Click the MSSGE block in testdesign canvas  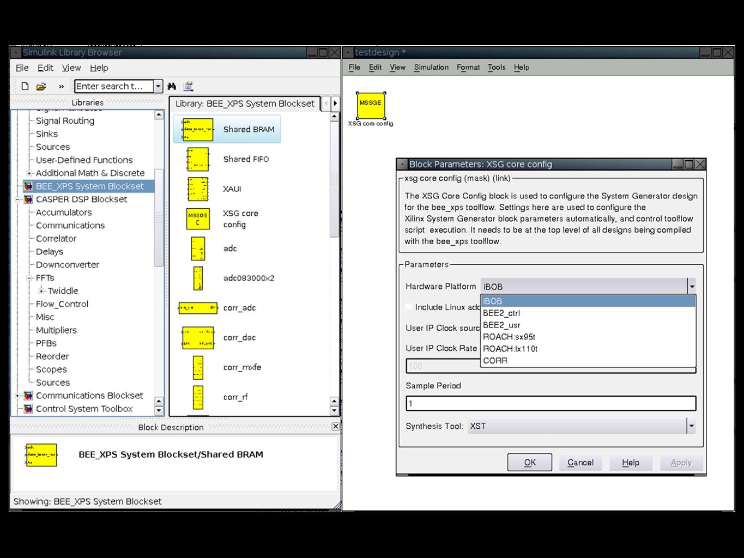371,106
